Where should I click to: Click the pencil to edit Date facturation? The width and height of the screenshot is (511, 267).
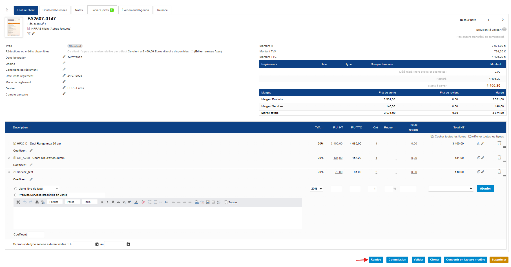point(64,57)
